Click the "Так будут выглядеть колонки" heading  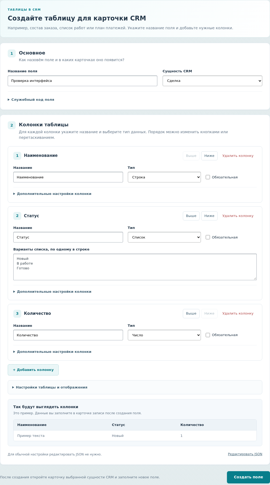click(x=46, y=407)
